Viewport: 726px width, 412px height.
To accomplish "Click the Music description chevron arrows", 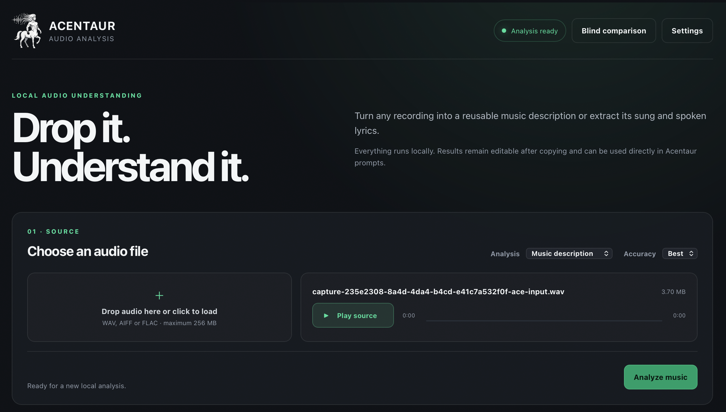I will 606,253.
